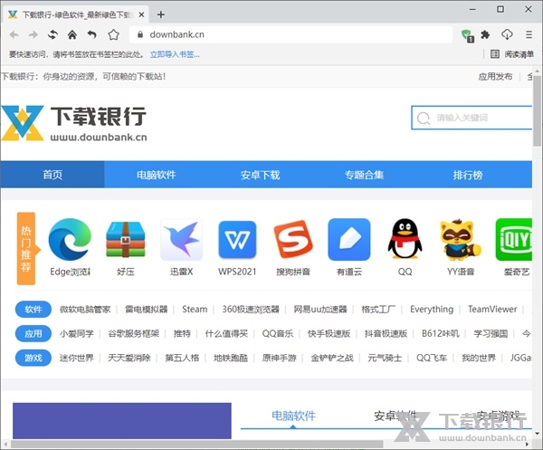Open the Edge浏览器 app icon
Viewport: 543px width, 450px height.
pos(70,239)
